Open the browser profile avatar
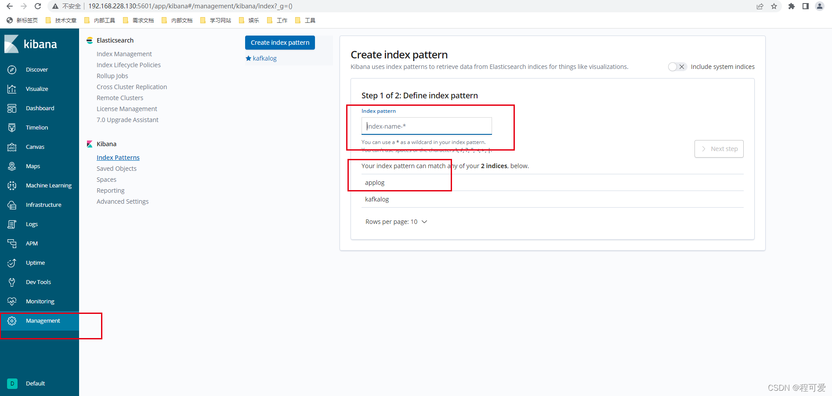 point(820,6)
